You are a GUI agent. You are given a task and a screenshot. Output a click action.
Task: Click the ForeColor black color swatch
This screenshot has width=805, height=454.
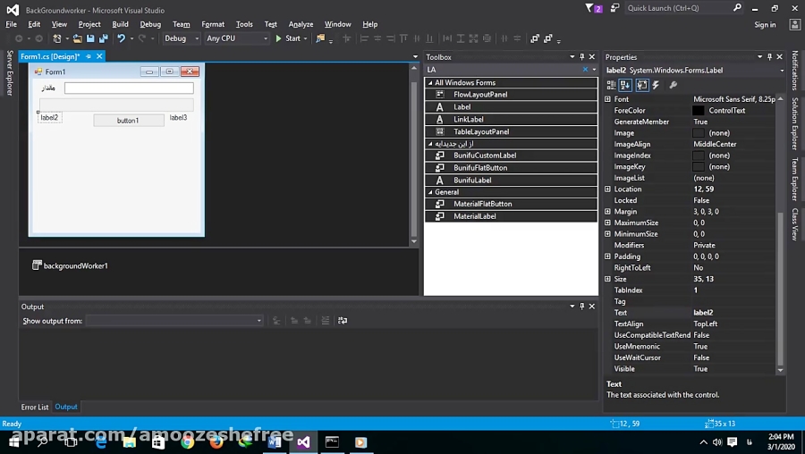coord(699,111)
